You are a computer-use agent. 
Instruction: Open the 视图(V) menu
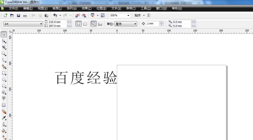click(43, 8)
